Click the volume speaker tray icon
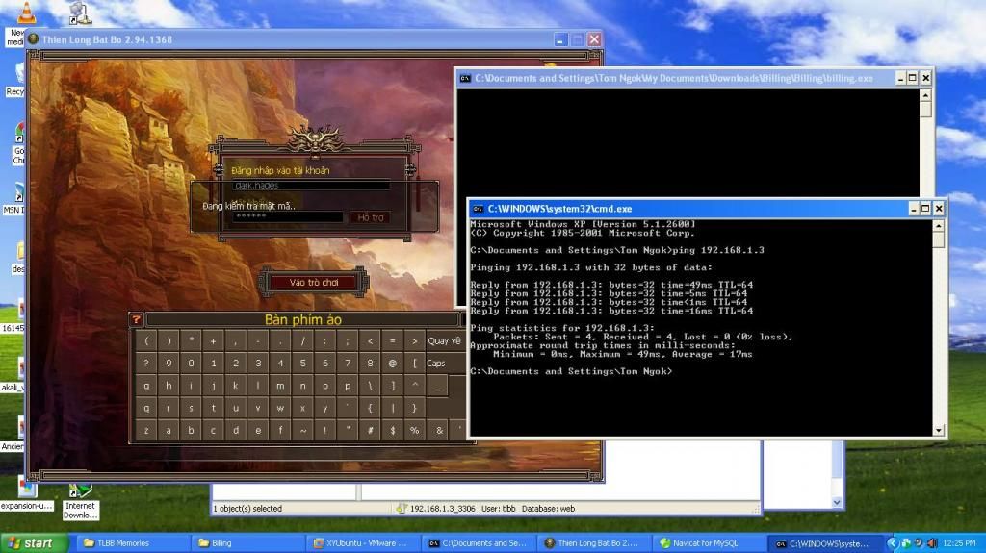Viewport: 986px width, 553px height. 931,543
